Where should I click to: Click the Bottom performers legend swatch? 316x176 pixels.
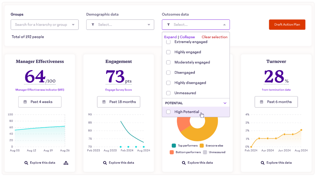click(172, 152)
